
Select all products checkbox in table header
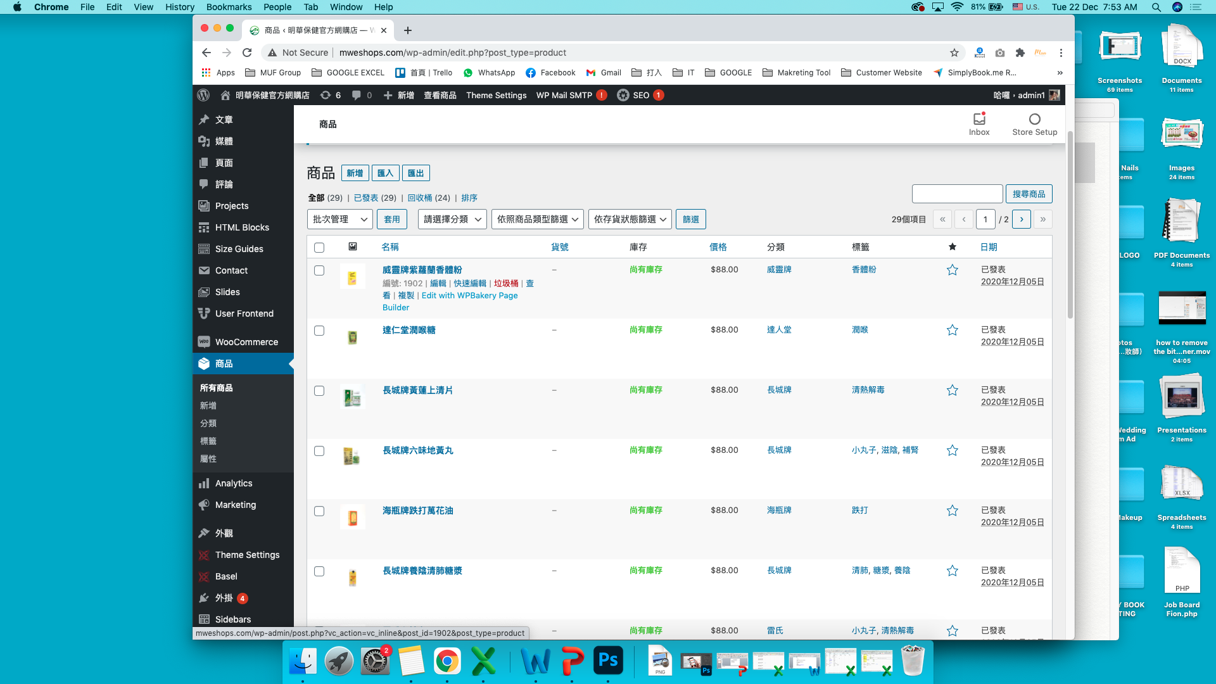[319, 248]
